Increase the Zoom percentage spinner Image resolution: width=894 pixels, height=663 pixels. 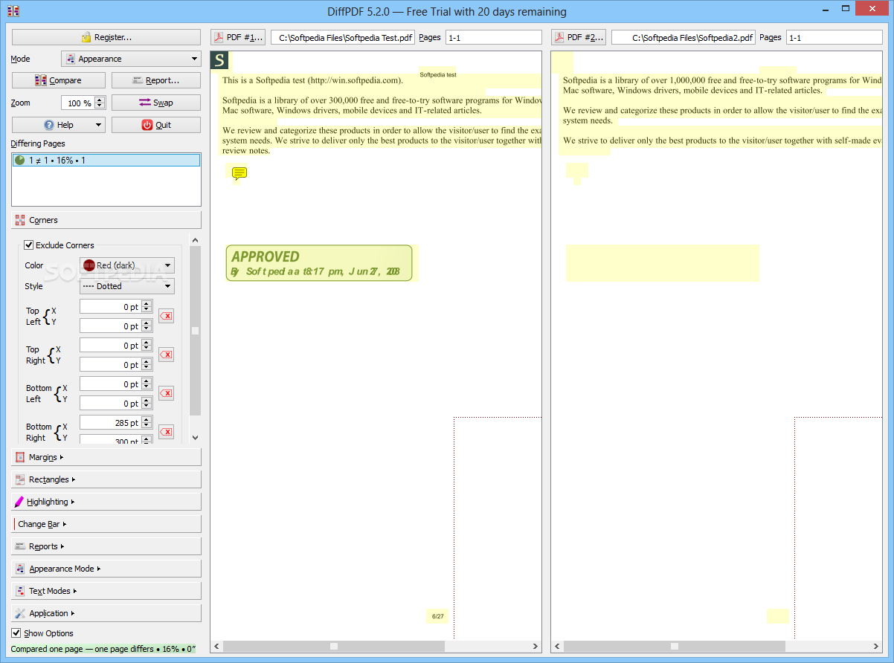click(x=100, y=100)
